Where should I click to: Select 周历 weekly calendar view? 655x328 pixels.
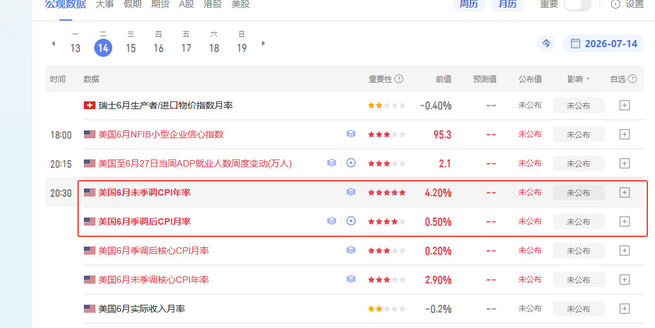pos(469,4)
